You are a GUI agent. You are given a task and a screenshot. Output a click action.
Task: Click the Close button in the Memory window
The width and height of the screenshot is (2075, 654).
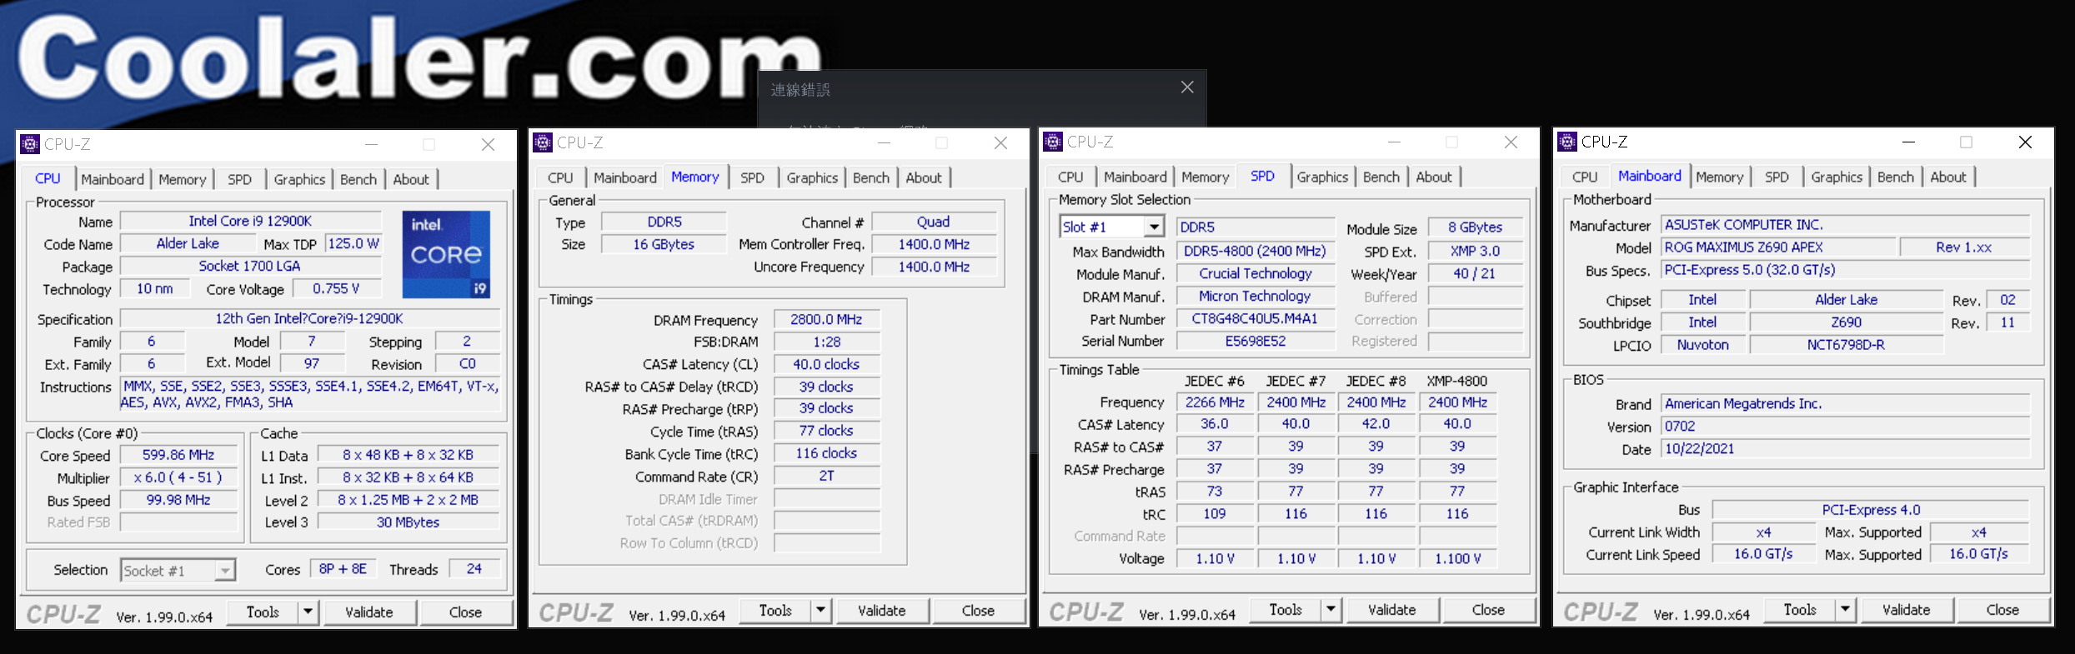(978, 610)
